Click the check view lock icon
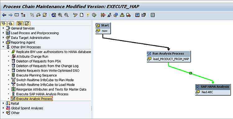The height and width of the screenshot is (119, 233). 38,15
